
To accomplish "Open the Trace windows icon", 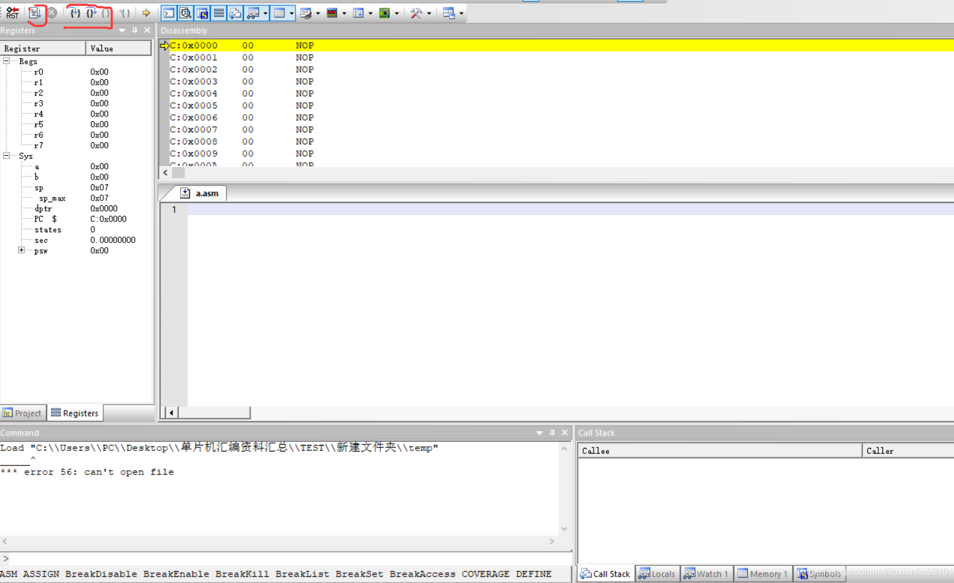I will click(359, 13).
